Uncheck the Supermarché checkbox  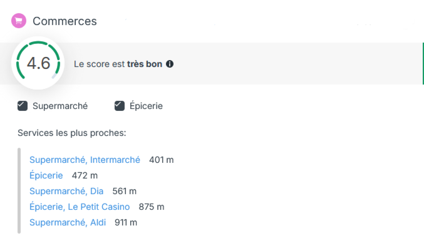(x=23, y=106)
